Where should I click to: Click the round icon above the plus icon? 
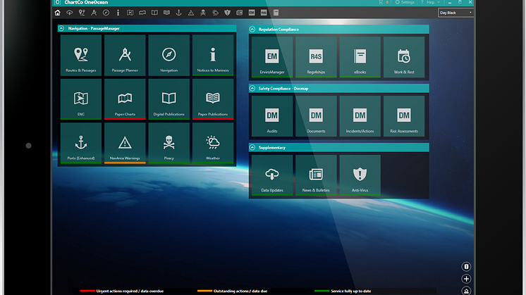click(x=466, y=267)
